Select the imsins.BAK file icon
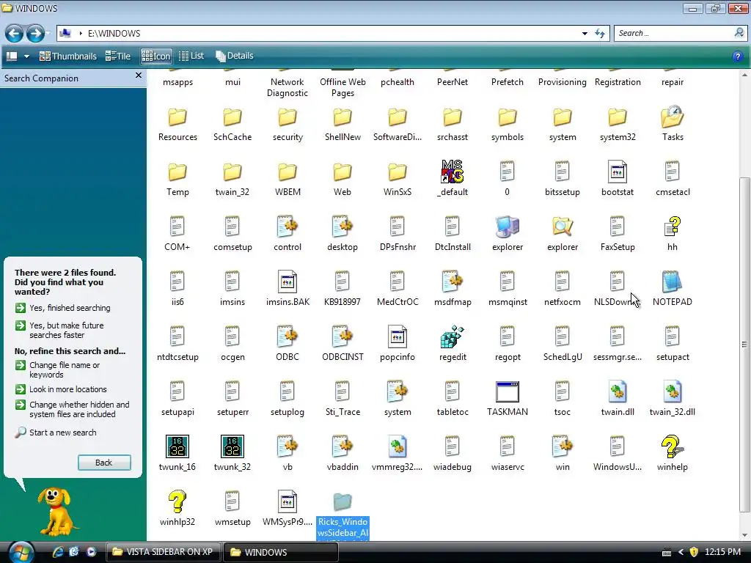Viewport: 751px width, 563px height. click(287, 281)
